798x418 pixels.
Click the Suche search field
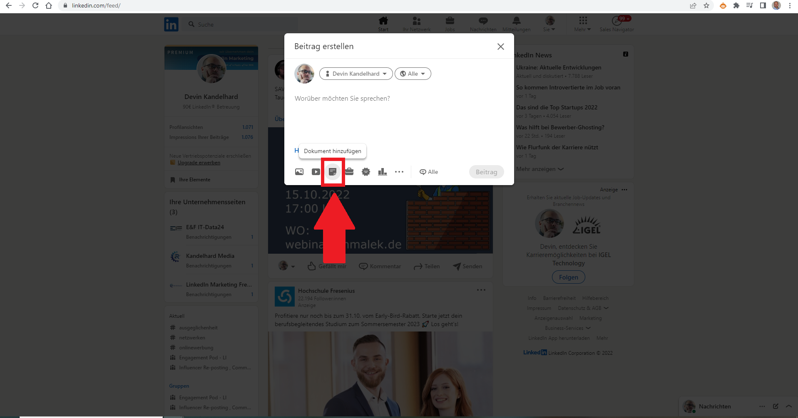[x=241, y=24]
